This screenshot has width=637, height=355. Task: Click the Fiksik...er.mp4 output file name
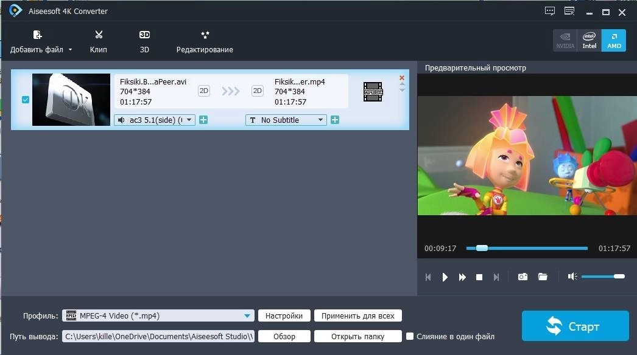tap(300, 81)
